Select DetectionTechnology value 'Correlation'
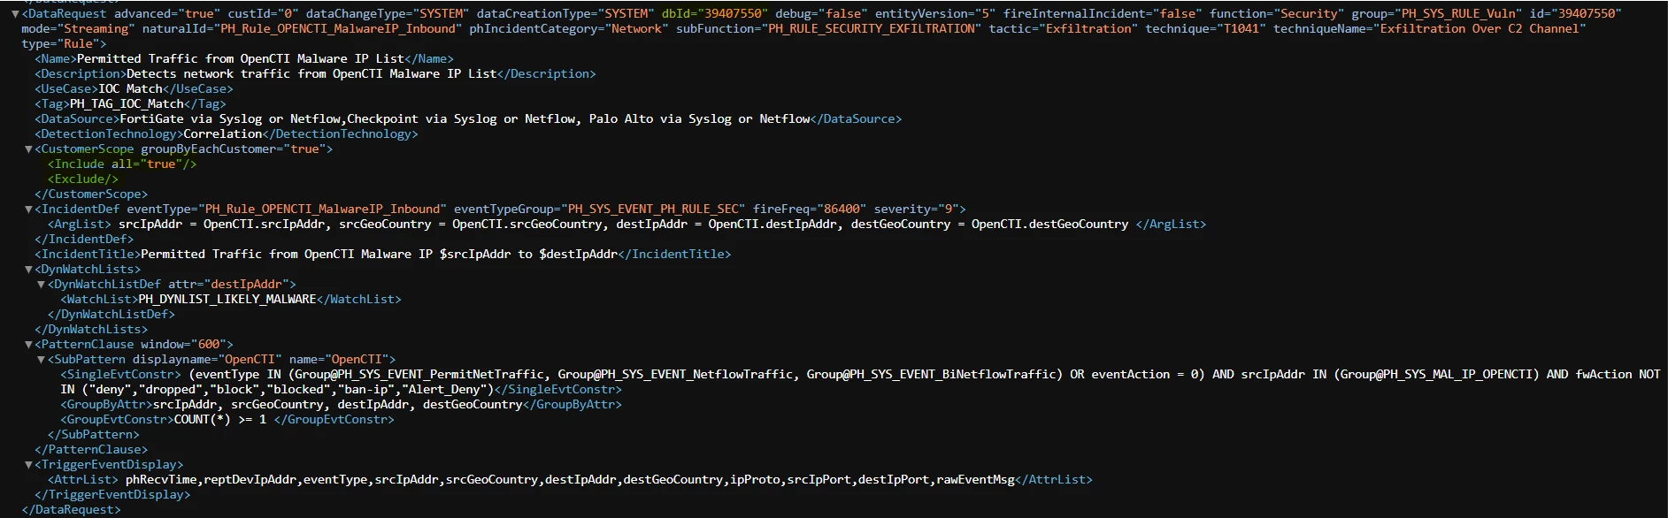 [222, 133]
